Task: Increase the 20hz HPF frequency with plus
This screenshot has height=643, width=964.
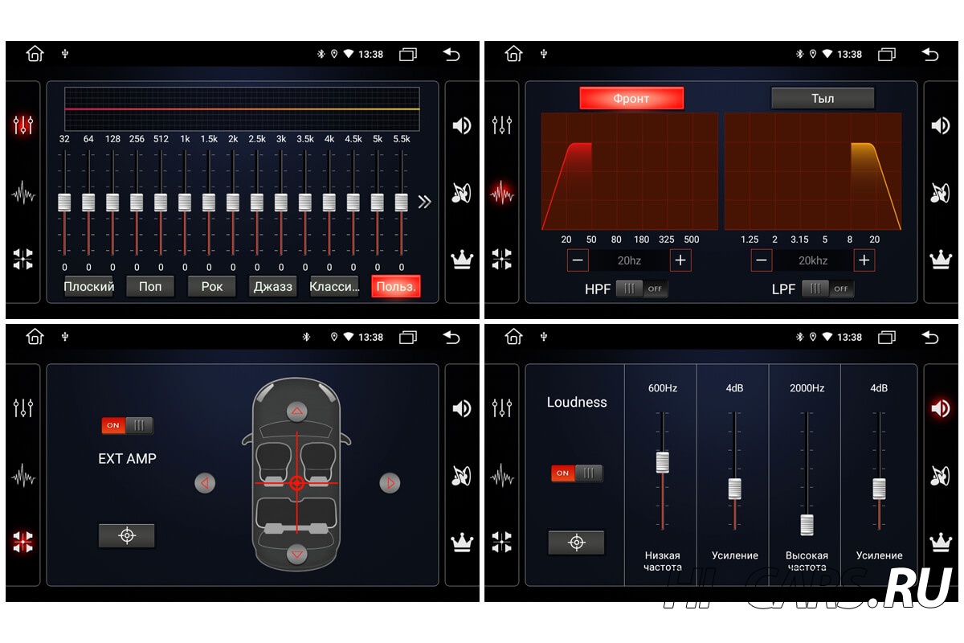Action: [680, 260]
